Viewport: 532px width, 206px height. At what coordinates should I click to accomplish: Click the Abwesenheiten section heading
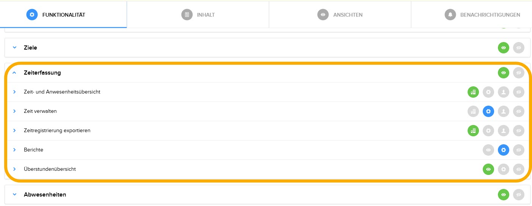pos(45,195)
